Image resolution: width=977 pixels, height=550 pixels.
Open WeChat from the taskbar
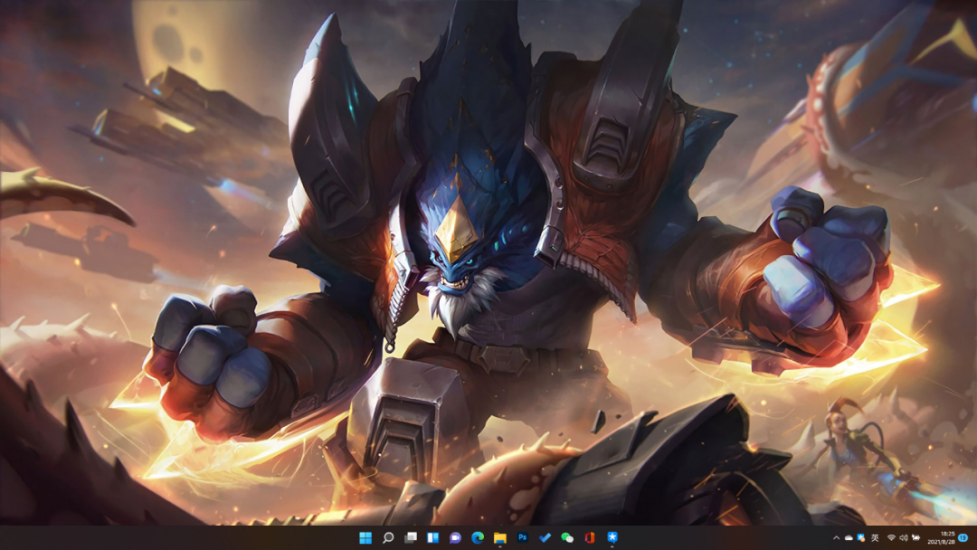pyautogui.click(x=567, y=537)
